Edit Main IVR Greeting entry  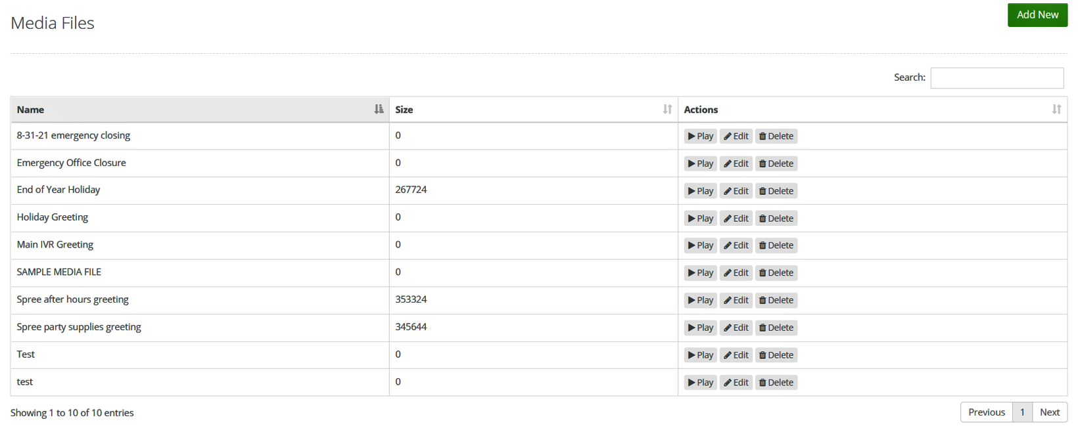736,246
